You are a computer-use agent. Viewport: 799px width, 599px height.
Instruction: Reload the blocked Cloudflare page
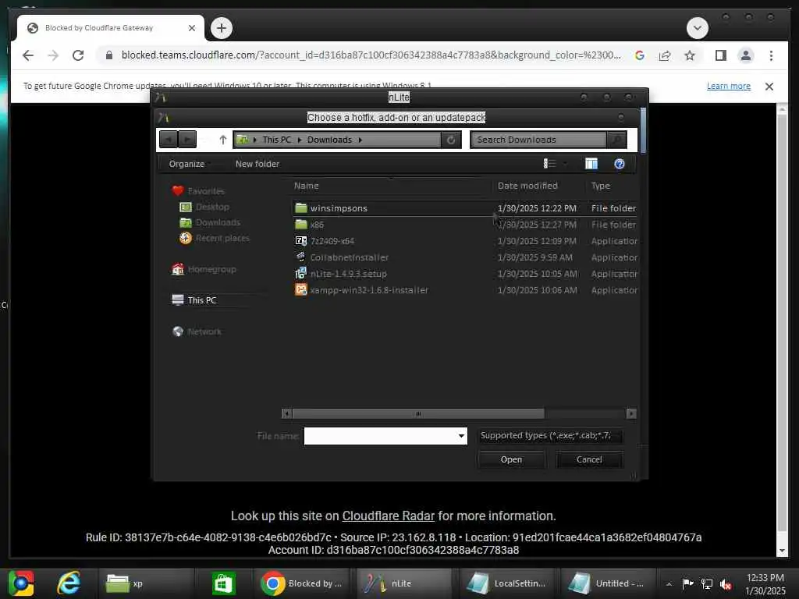pyautogui.click(x=78, y=55)
